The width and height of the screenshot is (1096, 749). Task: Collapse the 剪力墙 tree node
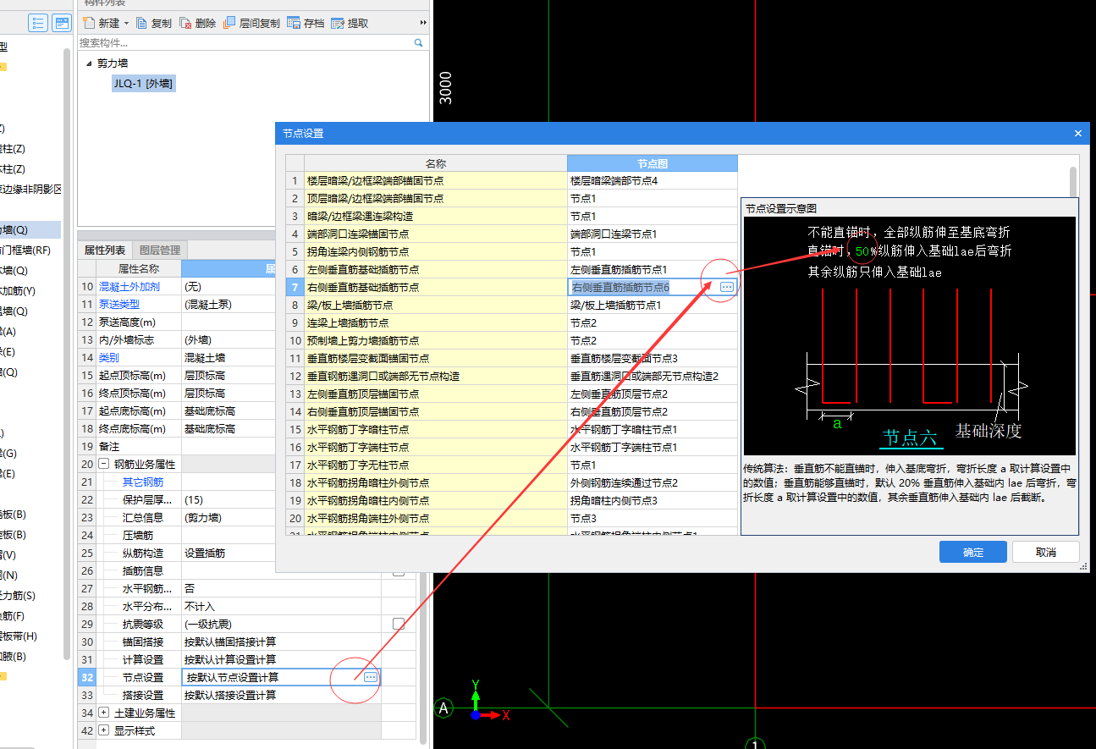[89, 63]
